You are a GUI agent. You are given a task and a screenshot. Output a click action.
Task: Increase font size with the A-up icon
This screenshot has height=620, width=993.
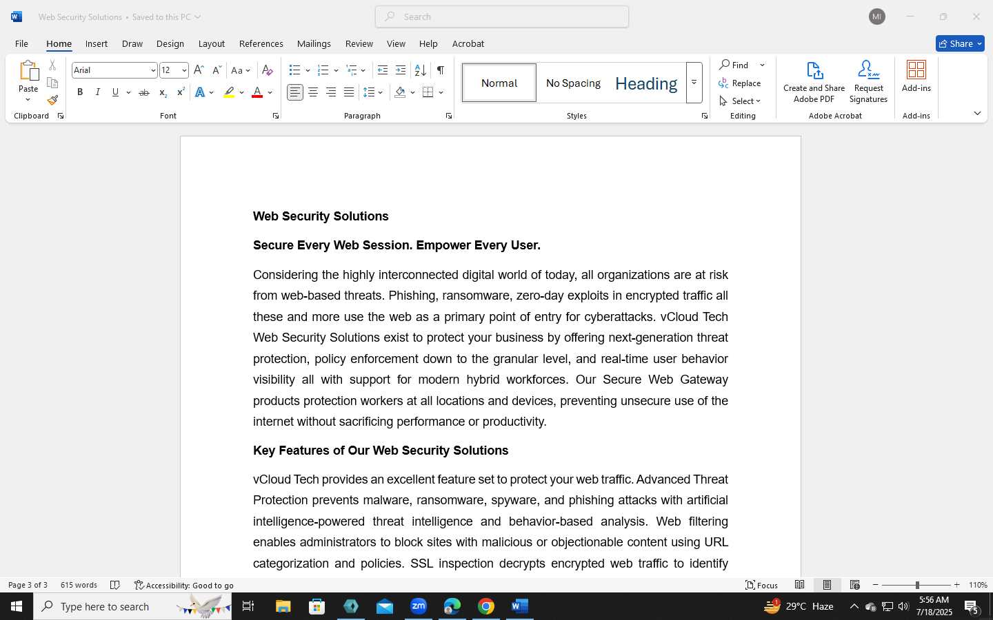[199, 70]
